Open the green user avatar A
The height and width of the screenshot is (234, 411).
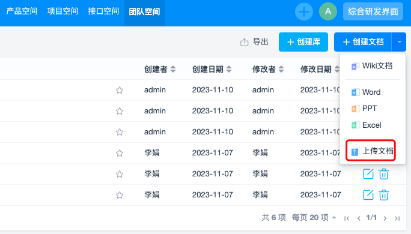click(328, 11)
